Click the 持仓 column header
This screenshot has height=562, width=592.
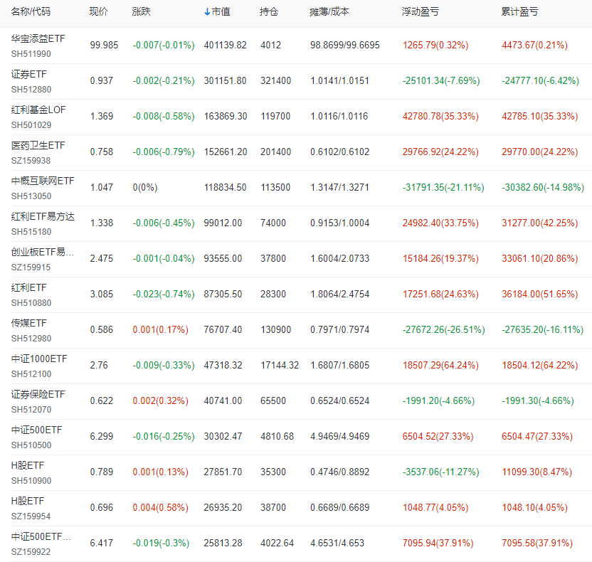269,11
